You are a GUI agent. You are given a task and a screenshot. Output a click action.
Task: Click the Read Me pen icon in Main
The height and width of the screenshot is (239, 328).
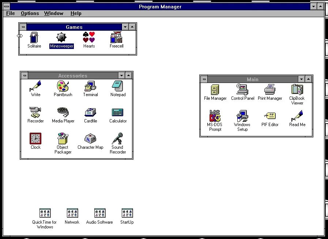[297, 116]
